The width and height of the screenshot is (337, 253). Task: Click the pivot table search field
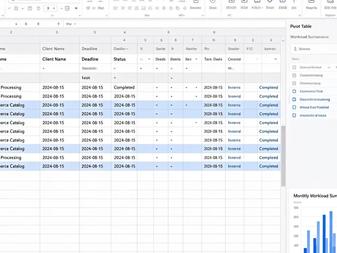tap(313, 49)
